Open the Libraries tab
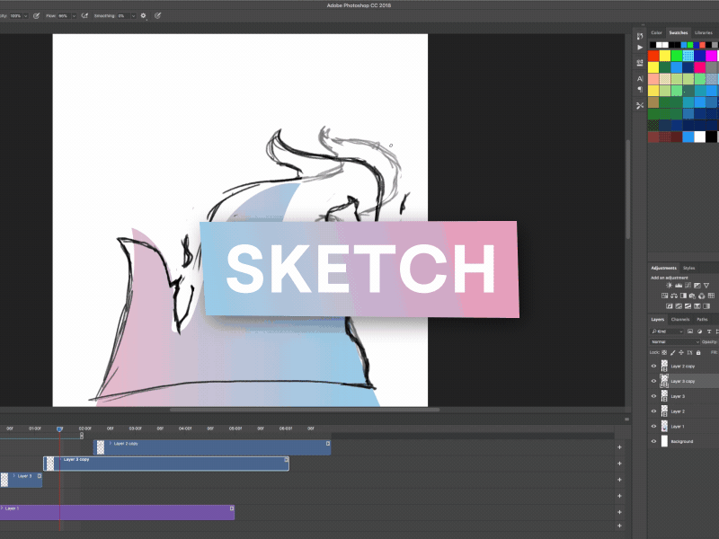719x539 pixels. click(703, 32)
